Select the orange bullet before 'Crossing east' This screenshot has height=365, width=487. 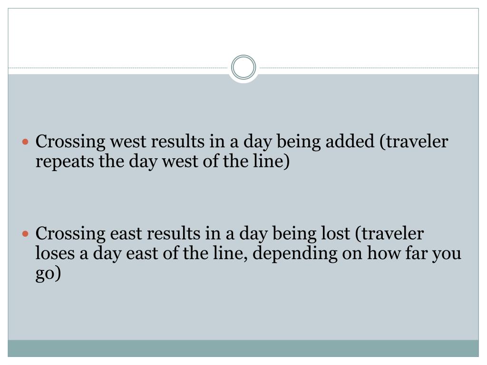click(x=26, y=234)
